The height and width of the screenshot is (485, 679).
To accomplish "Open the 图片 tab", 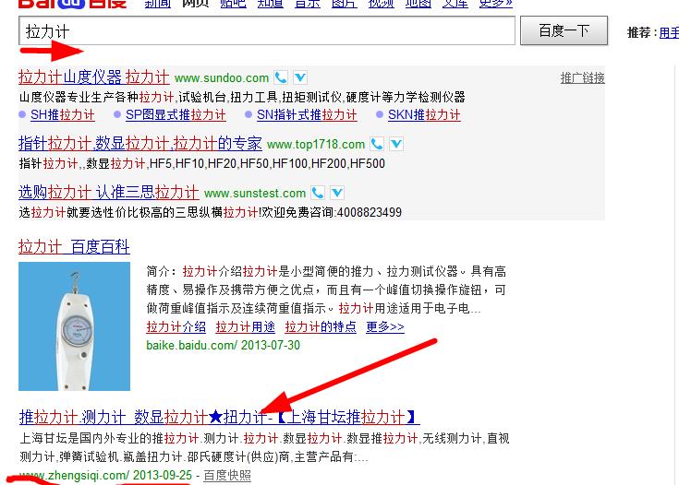I will tap(345, 4).
